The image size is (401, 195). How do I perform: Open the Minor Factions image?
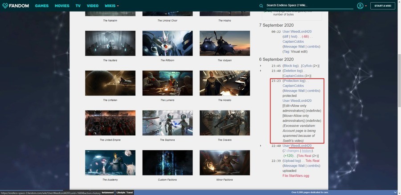[225, 163]
